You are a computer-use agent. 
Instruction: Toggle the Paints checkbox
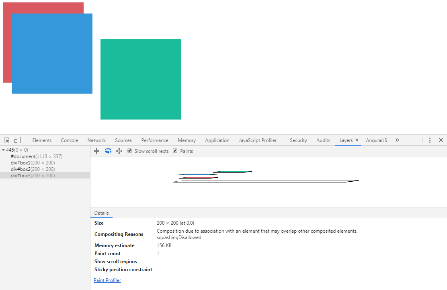pyautogui.click(x=175, y=151)
